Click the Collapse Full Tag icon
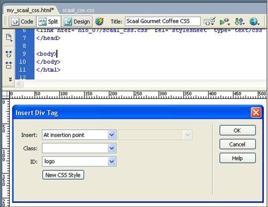268x207 pixels. pos(9,54)
